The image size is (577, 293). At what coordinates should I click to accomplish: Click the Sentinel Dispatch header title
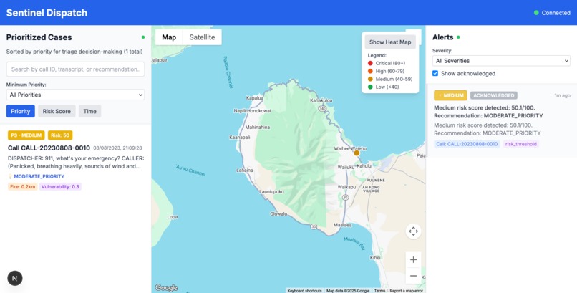pyautogui.click(x=47, y=13)
